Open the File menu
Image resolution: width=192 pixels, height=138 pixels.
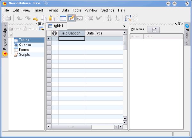coord(6,10)
